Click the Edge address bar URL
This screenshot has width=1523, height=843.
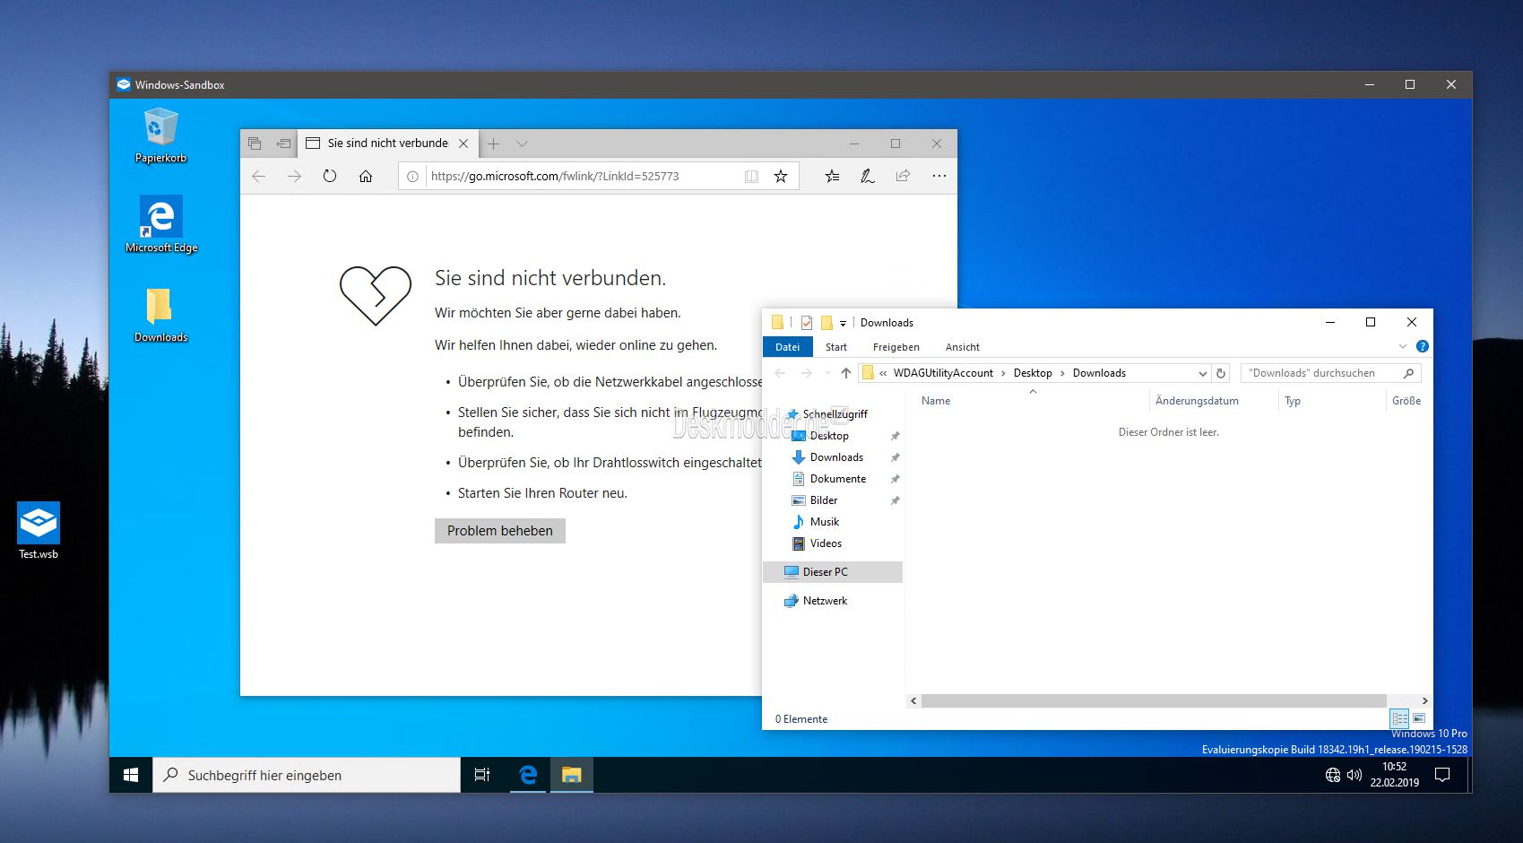(x=555, y=176)
